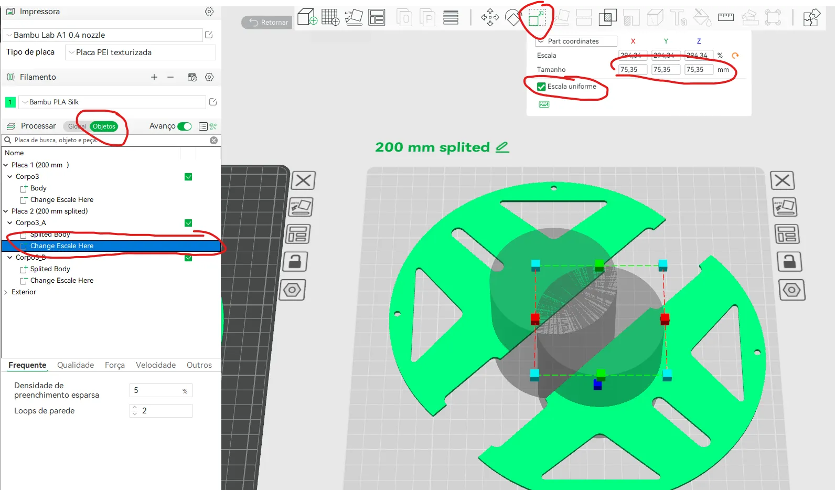Image resolution: width=835 pixels, height=490 pixels.
Task: Select Splited Body under Corpo3_B
Action: click(50, 269)
